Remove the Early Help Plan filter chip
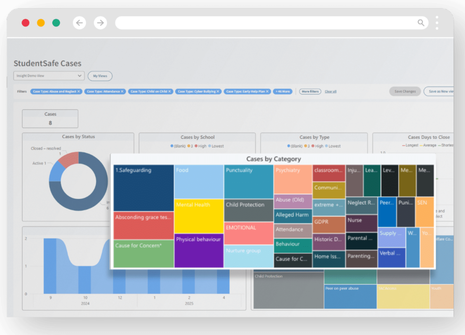465x335 pixels. 267,92
